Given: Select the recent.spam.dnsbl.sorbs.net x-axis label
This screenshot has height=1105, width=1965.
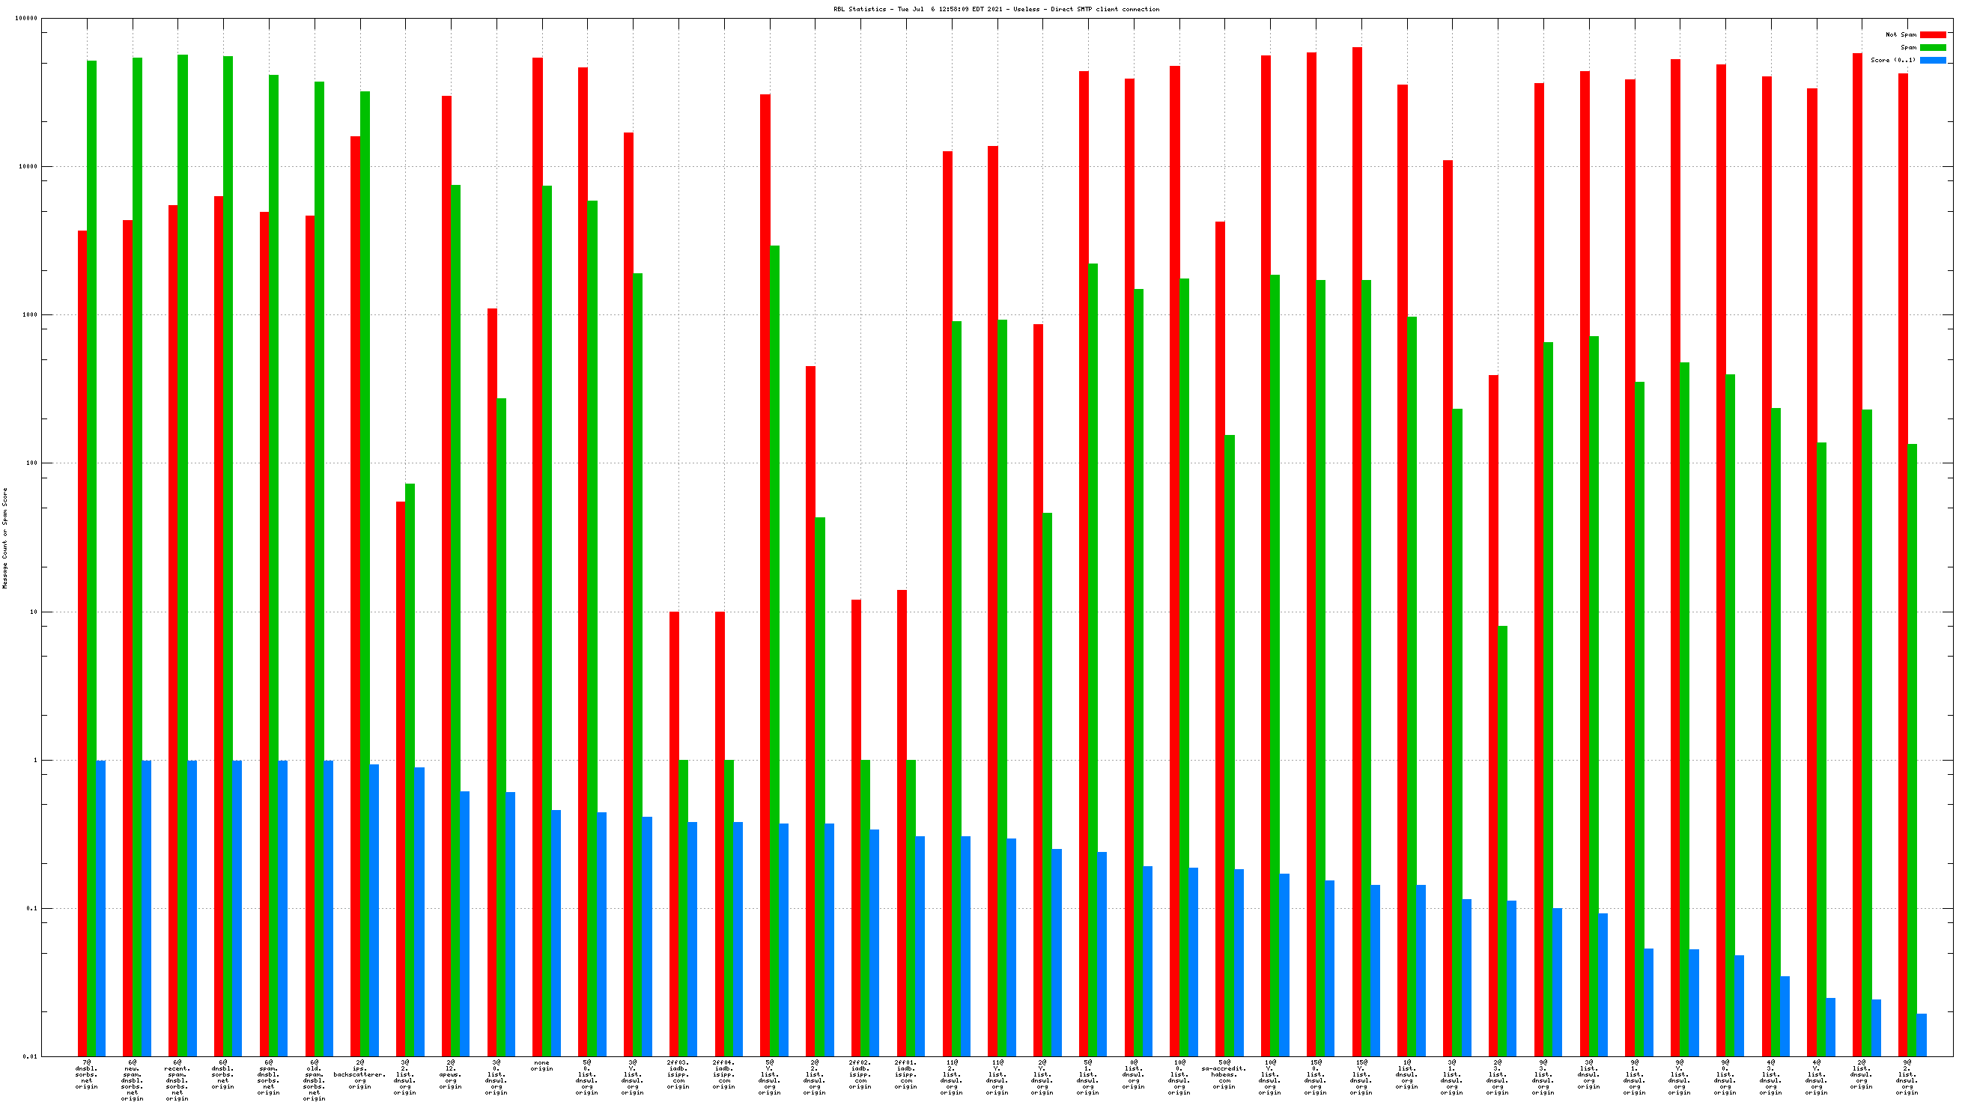Looking at the screenshot, I should coord(177,1080).
